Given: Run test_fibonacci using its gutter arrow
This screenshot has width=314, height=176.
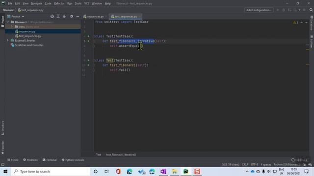Looking at the screenshot, I should 88,65.
